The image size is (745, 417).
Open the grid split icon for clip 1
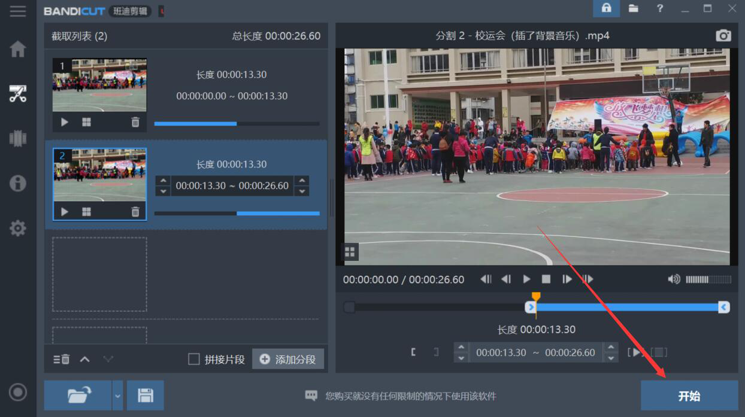pos(87,122)
